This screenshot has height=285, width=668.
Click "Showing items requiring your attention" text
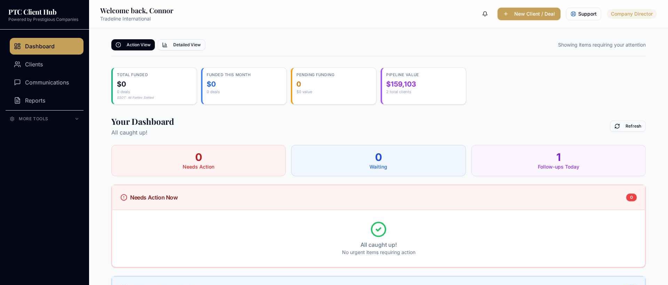pos(602,45)
